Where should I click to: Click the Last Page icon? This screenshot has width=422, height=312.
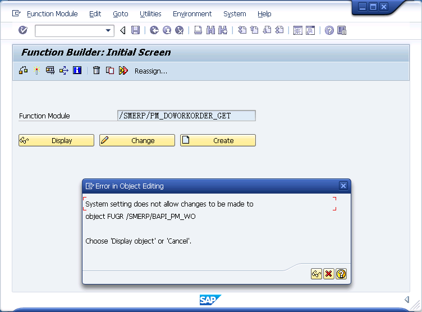click(279, 30)
